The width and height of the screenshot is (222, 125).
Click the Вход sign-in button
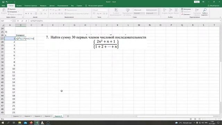197,2
